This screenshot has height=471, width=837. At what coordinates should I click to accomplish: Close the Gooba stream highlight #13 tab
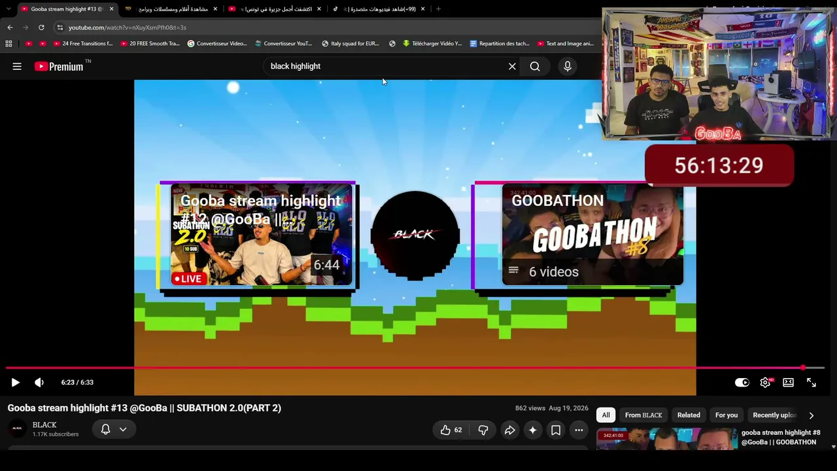point(111,9)
